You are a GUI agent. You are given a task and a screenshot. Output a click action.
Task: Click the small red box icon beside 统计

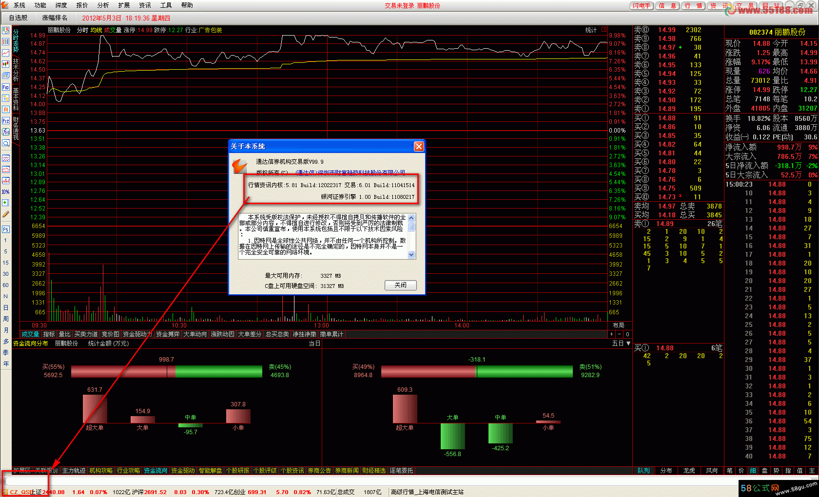[x=604, y=30]
